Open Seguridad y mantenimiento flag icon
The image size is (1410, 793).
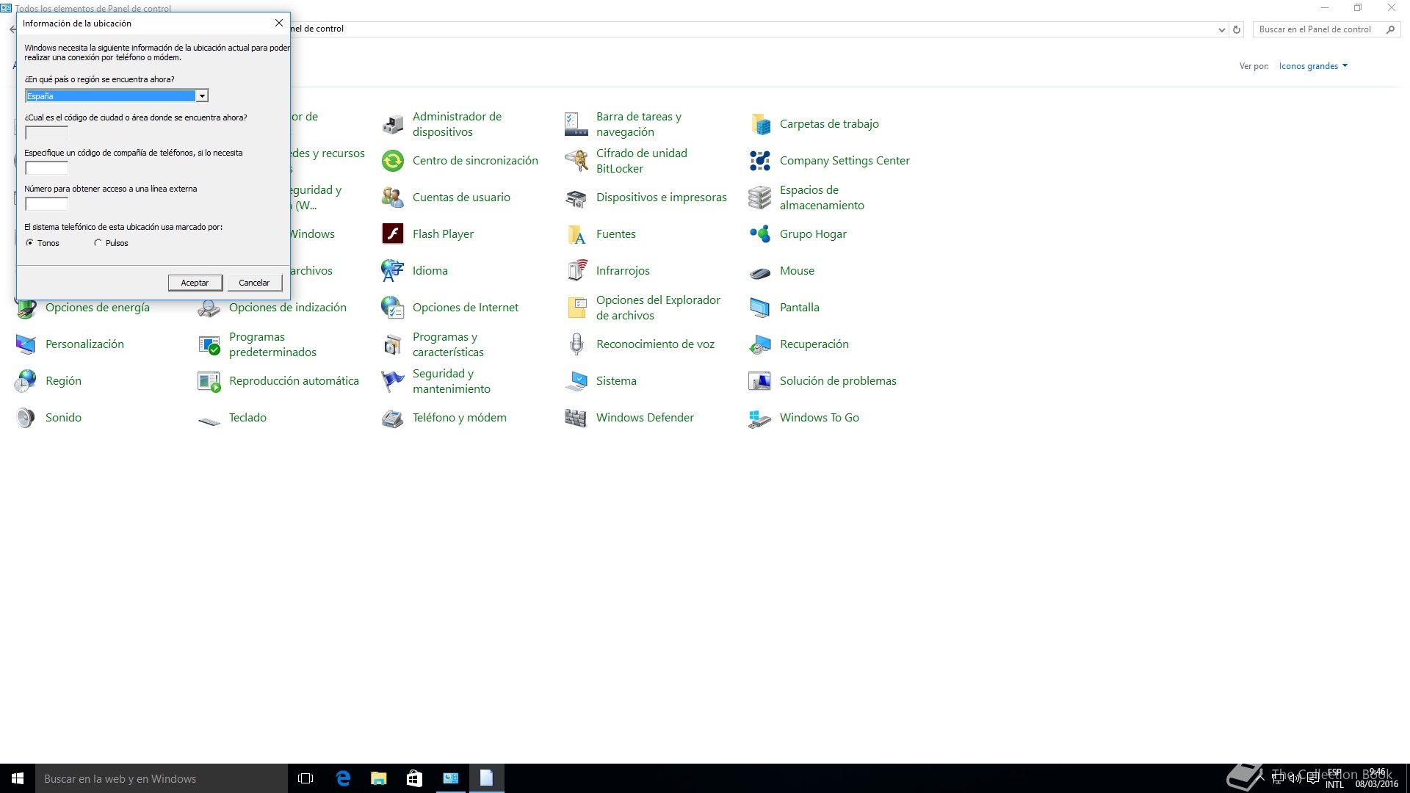393,381
